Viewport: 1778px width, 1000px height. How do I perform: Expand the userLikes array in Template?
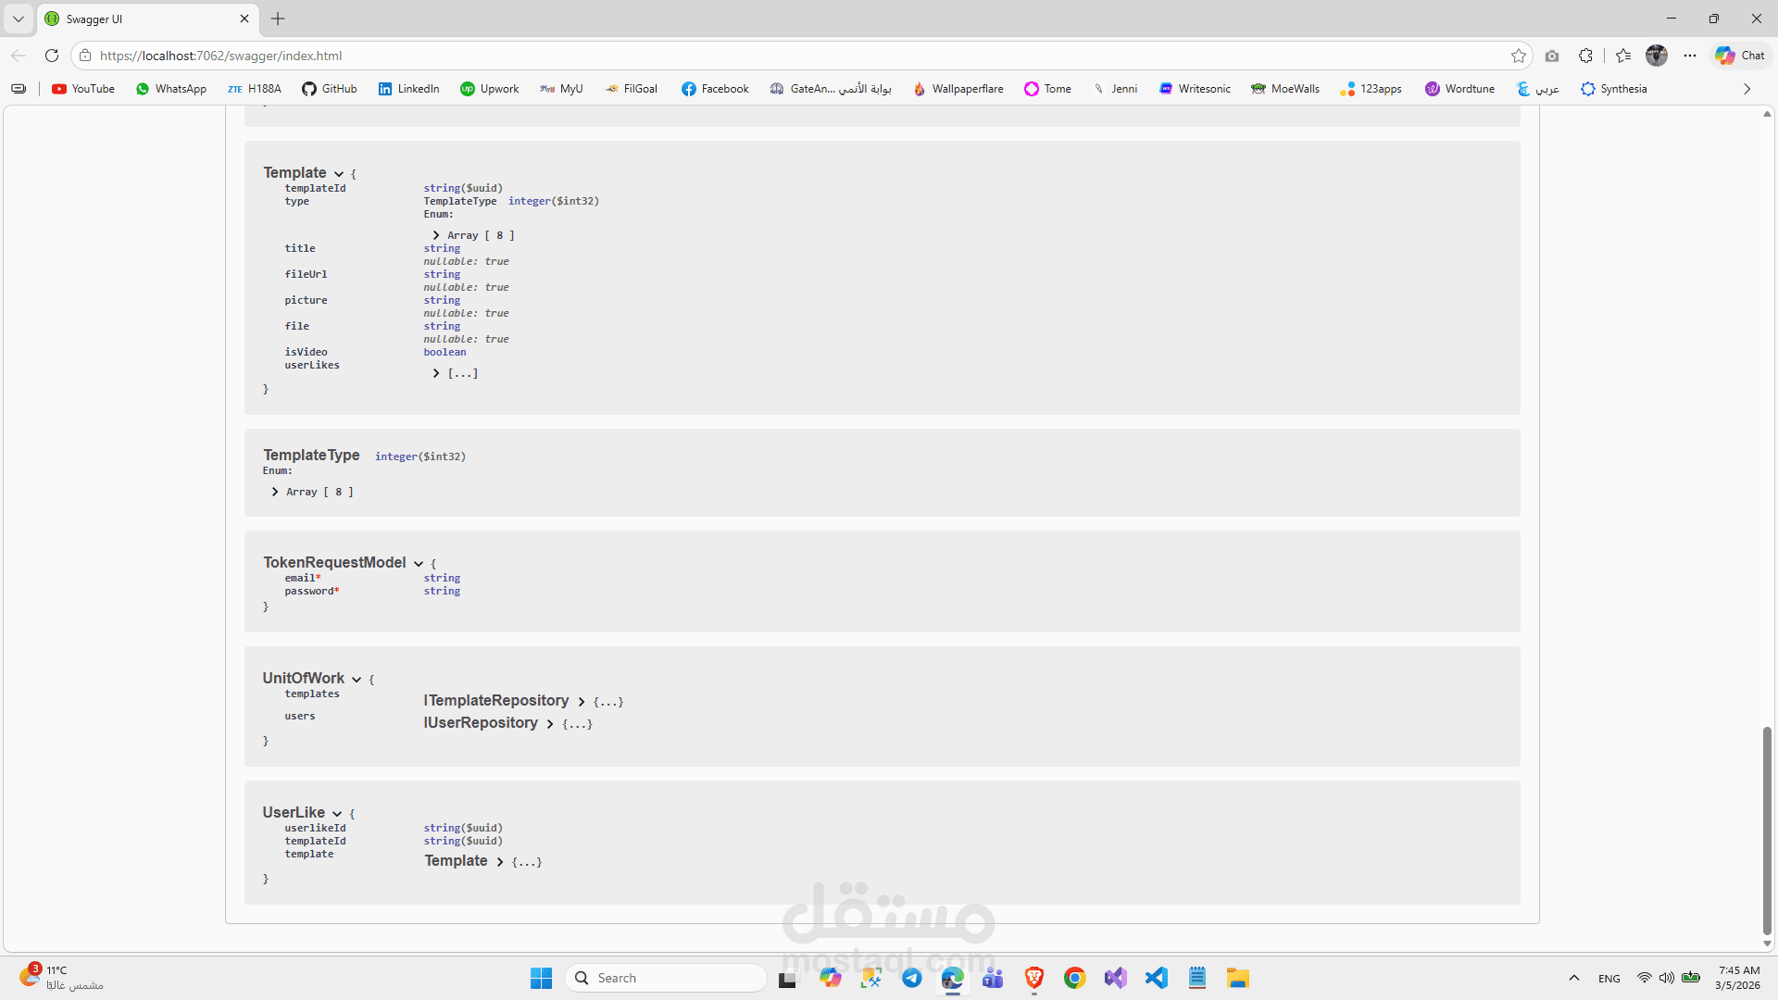(436, 373)
